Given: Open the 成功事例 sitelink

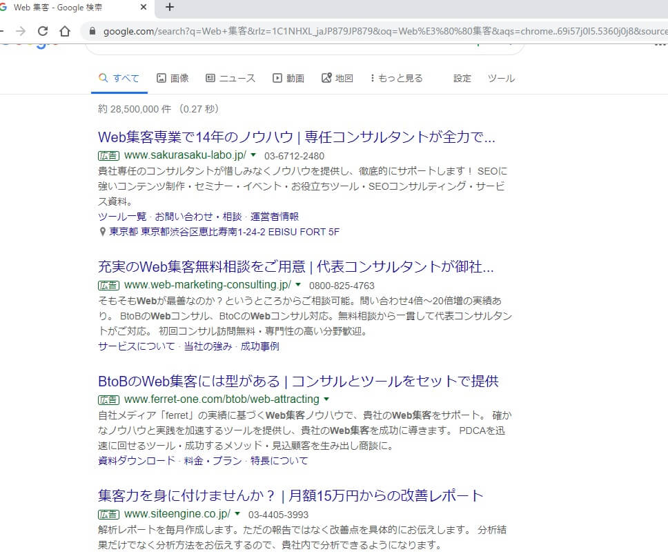Looking at the screenshot, I should (x=260, y=346).
